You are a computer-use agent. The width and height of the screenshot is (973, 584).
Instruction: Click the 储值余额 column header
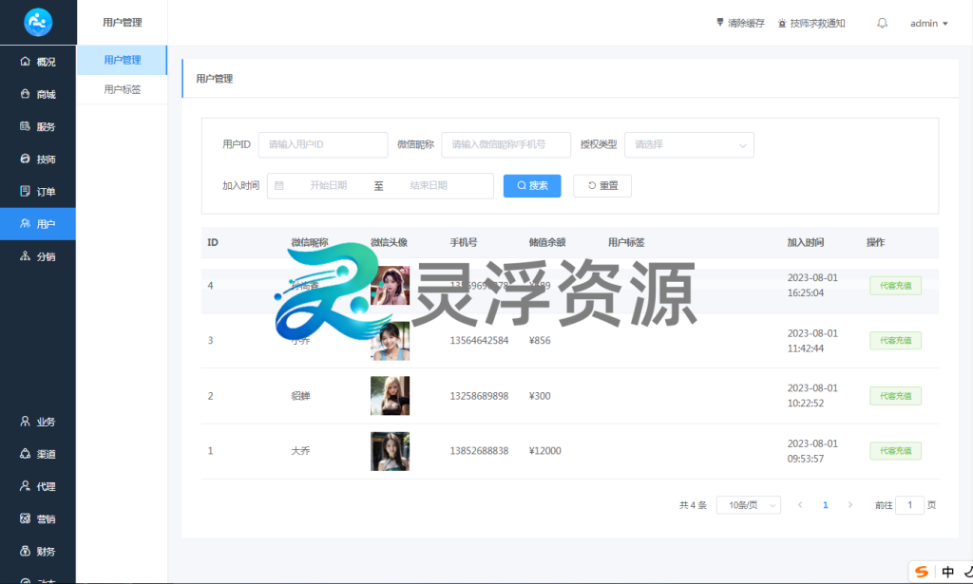(546, 242)
